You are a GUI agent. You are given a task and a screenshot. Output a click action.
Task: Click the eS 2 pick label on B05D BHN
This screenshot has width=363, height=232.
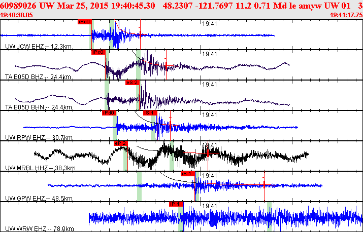click(133, 83)
